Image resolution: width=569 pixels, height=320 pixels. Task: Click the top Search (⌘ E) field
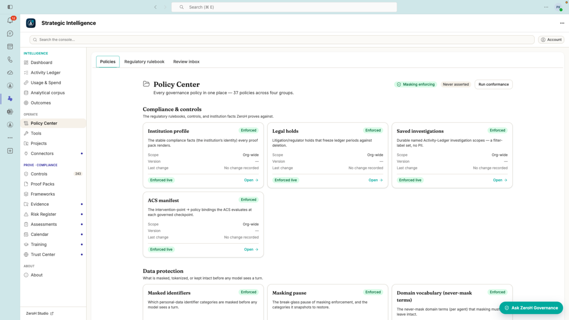tap(284, 7)
